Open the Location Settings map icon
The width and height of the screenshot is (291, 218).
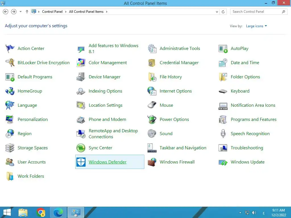click(81, 105)
